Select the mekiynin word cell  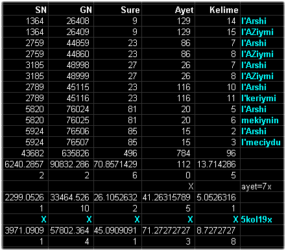click(x=262, y=120)
